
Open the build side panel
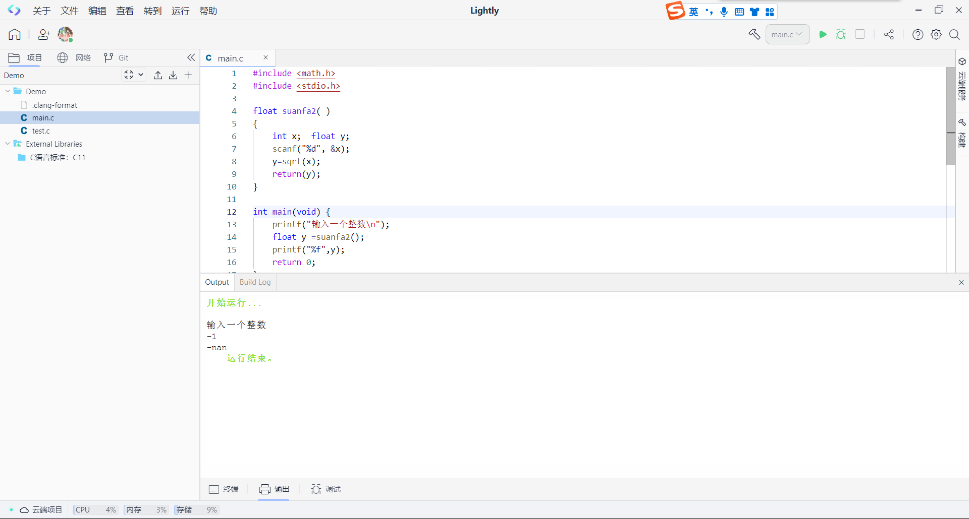(x=962, y=133)
